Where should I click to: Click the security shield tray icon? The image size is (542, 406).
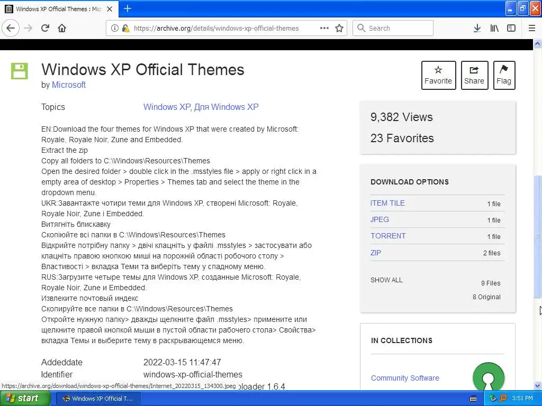pos(493,398)
